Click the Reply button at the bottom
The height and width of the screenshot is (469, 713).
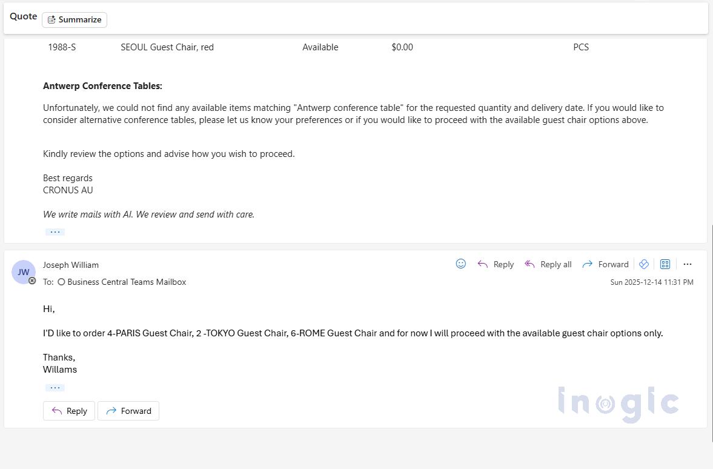[68, 411]
